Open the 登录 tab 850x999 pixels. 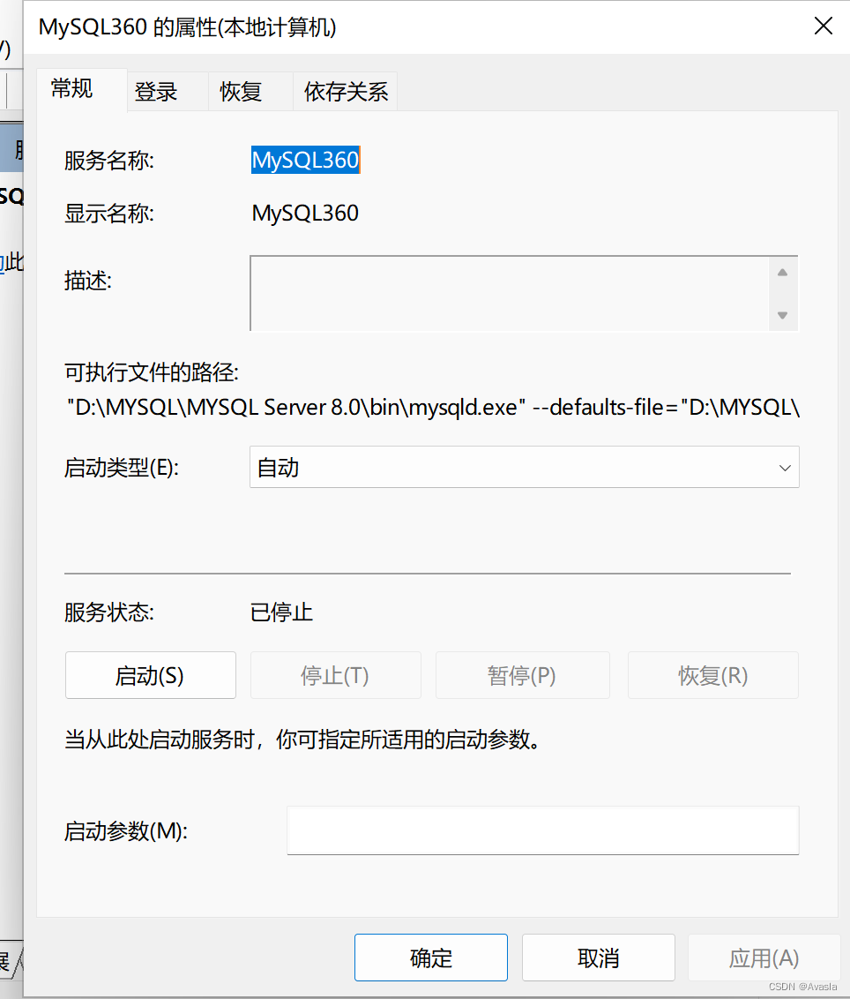pos(168,92)
